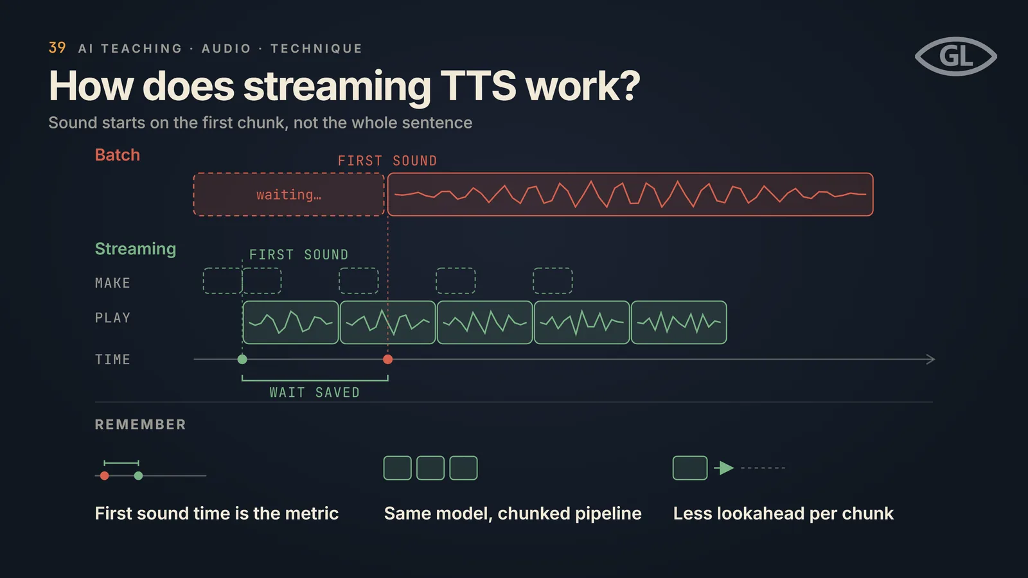Screen dimensions: 1028x578
Task: Click the 'WAIT SAVED' label
Action: coord(315,392)
